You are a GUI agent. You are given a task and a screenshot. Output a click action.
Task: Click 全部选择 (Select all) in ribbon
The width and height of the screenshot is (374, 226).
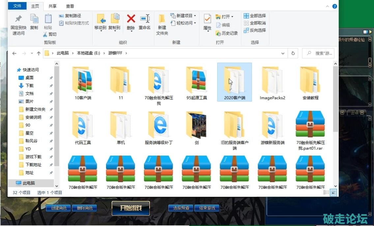click(255, 16)
